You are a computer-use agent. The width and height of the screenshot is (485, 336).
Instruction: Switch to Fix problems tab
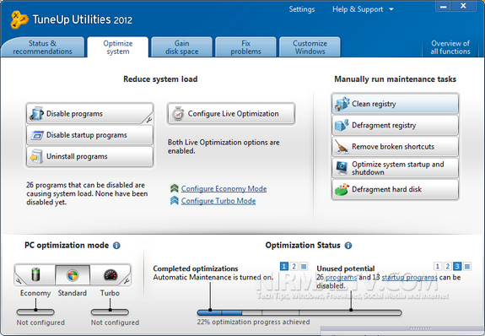click(246, 47)
